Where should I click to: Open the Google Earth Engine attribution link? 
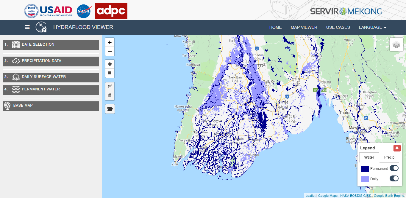pyautogui.click(x=389, y=196)
